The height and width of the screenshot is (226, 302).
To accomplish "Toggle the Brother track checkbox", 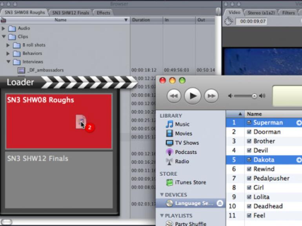I will (x=249, y=141).
